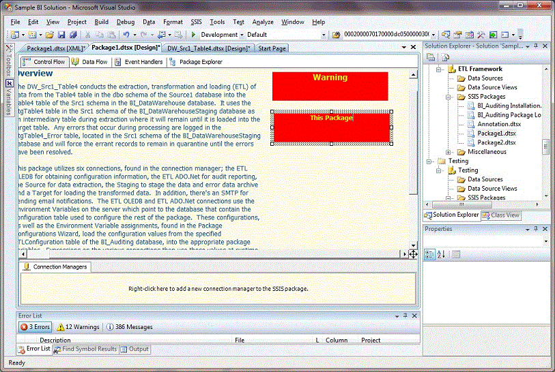Open the Properties object selector dropdown
This screenshot has height=372, width=555.
[546, 241]
